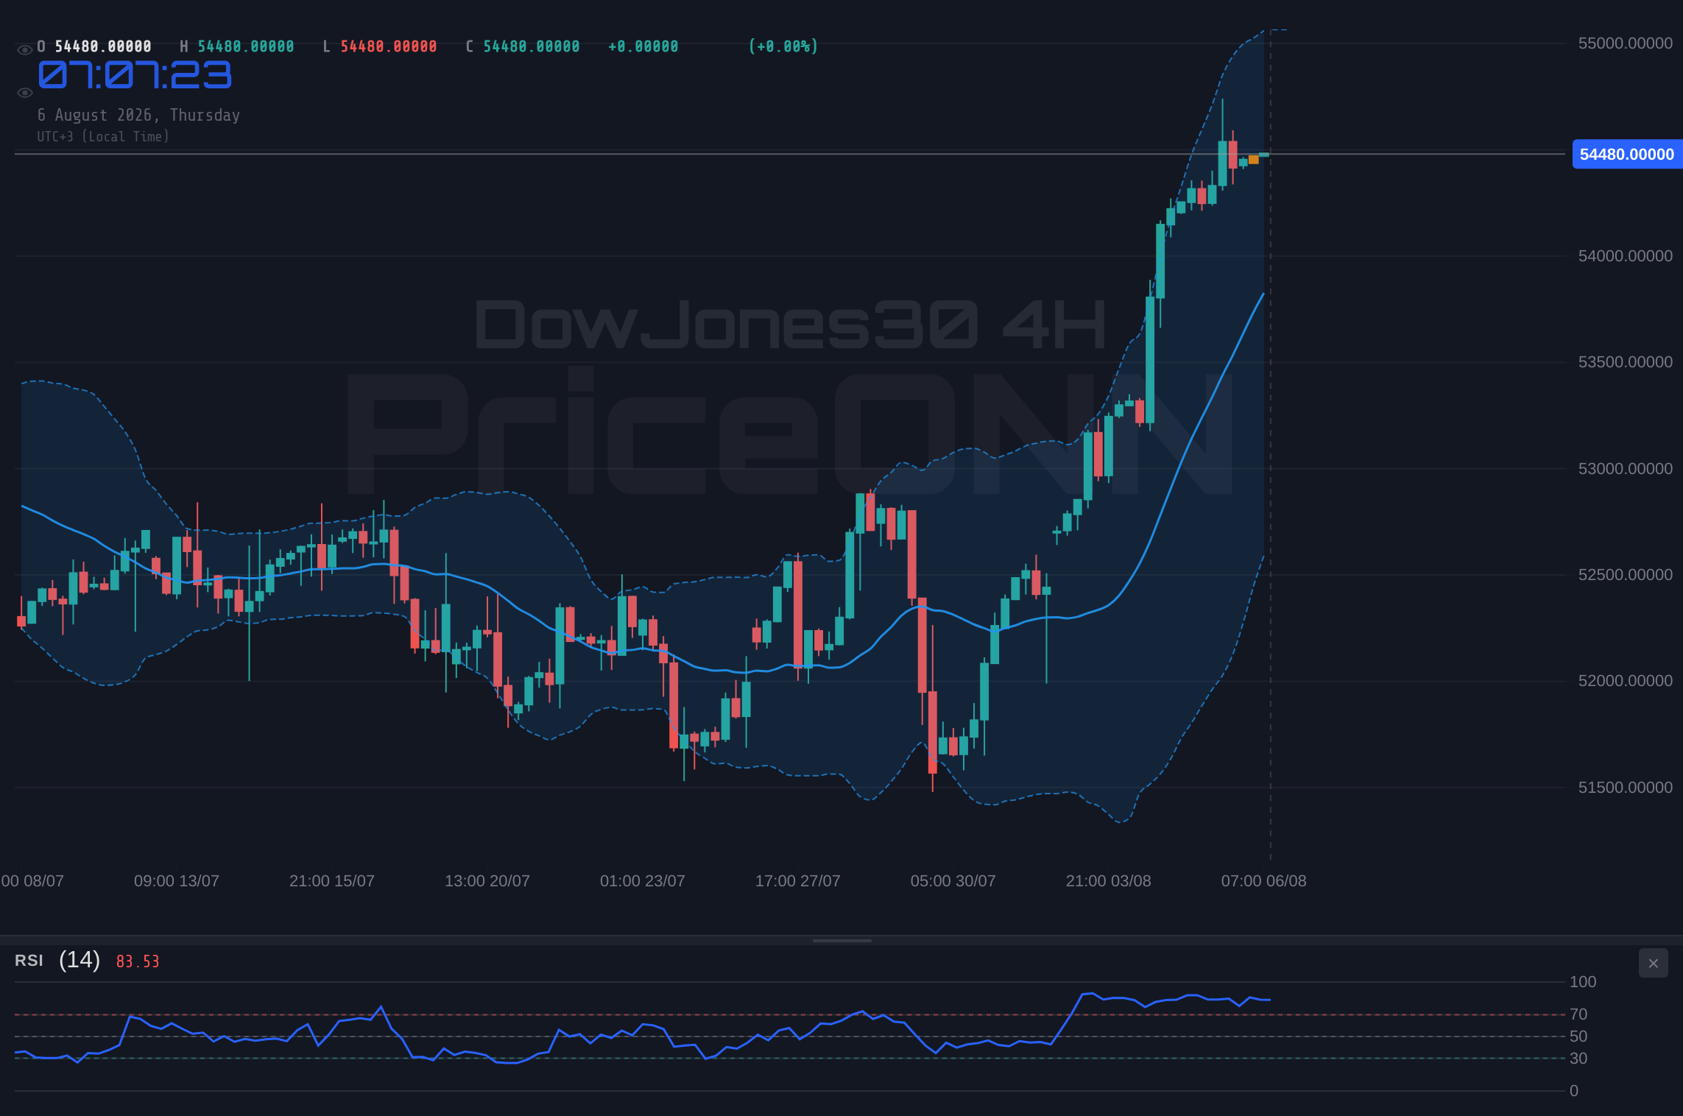Click the 17:00 27/07 time axis label

tap(798, 881)
